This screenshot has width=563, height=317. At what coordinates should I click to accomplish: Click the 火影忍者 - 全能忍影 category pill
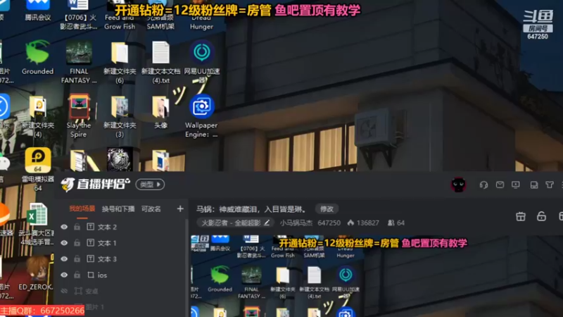click(x=235, y=223)
